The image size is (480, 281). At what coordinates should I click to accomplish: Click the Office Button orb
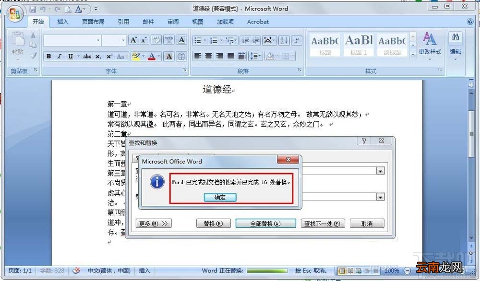click(x=15, y=13)
